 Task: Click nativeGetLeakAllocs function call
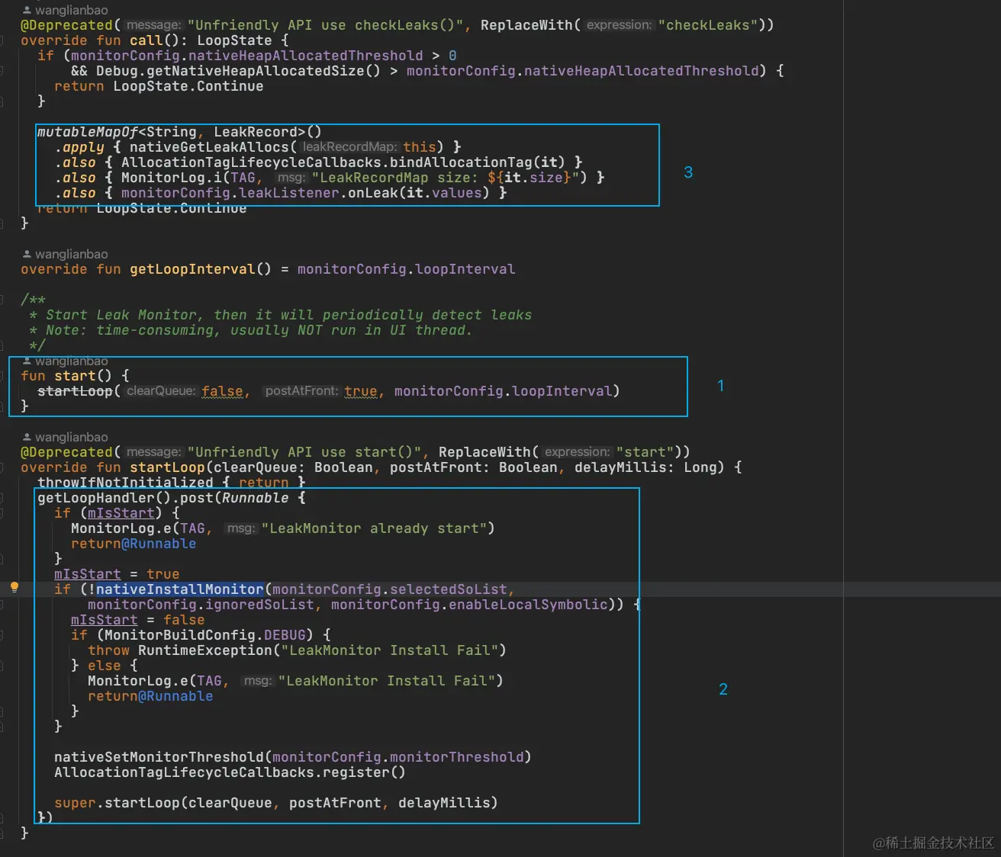coord(209,147)
